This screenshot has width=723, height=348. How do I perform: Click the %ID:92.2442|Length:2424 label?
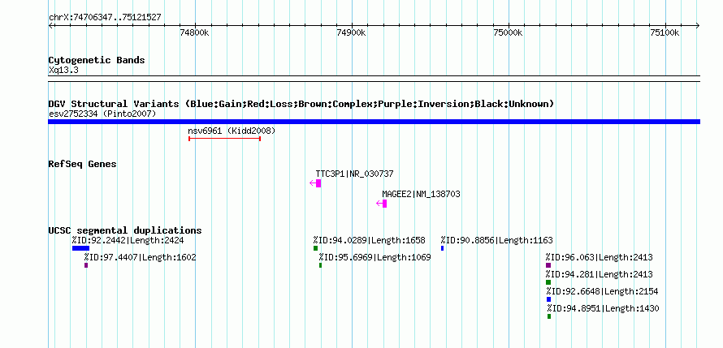tap(128, 240)
